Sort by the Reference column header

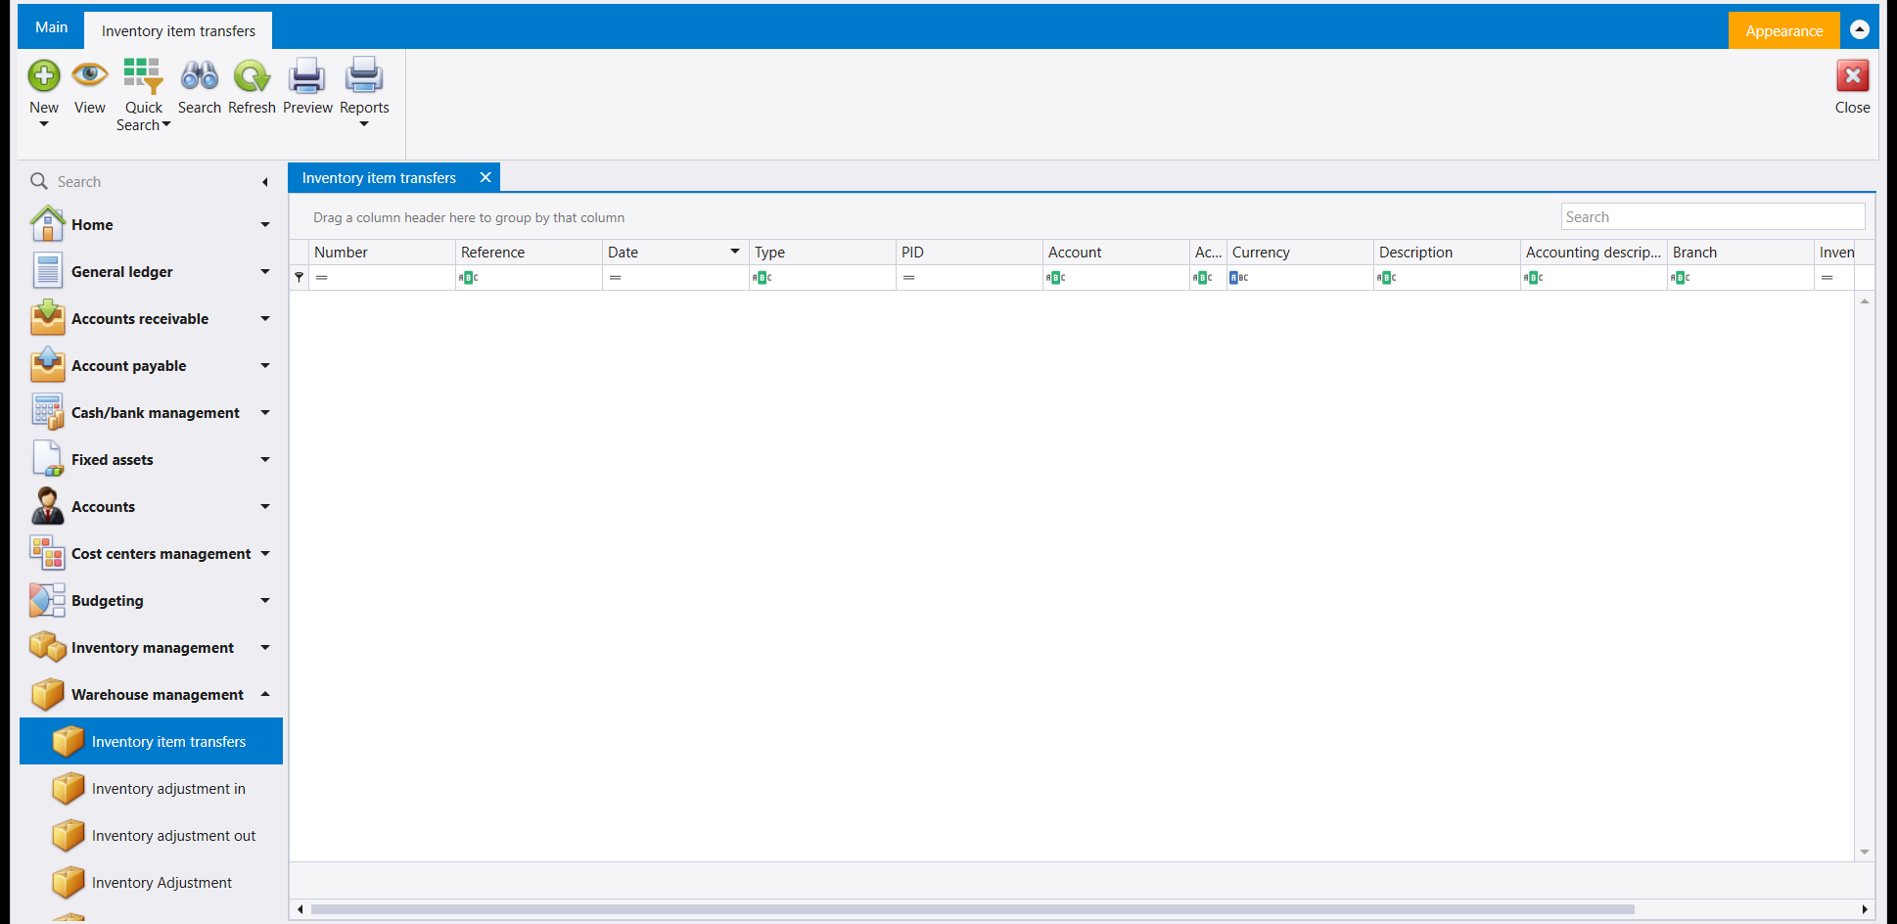(x=529, y=252)
